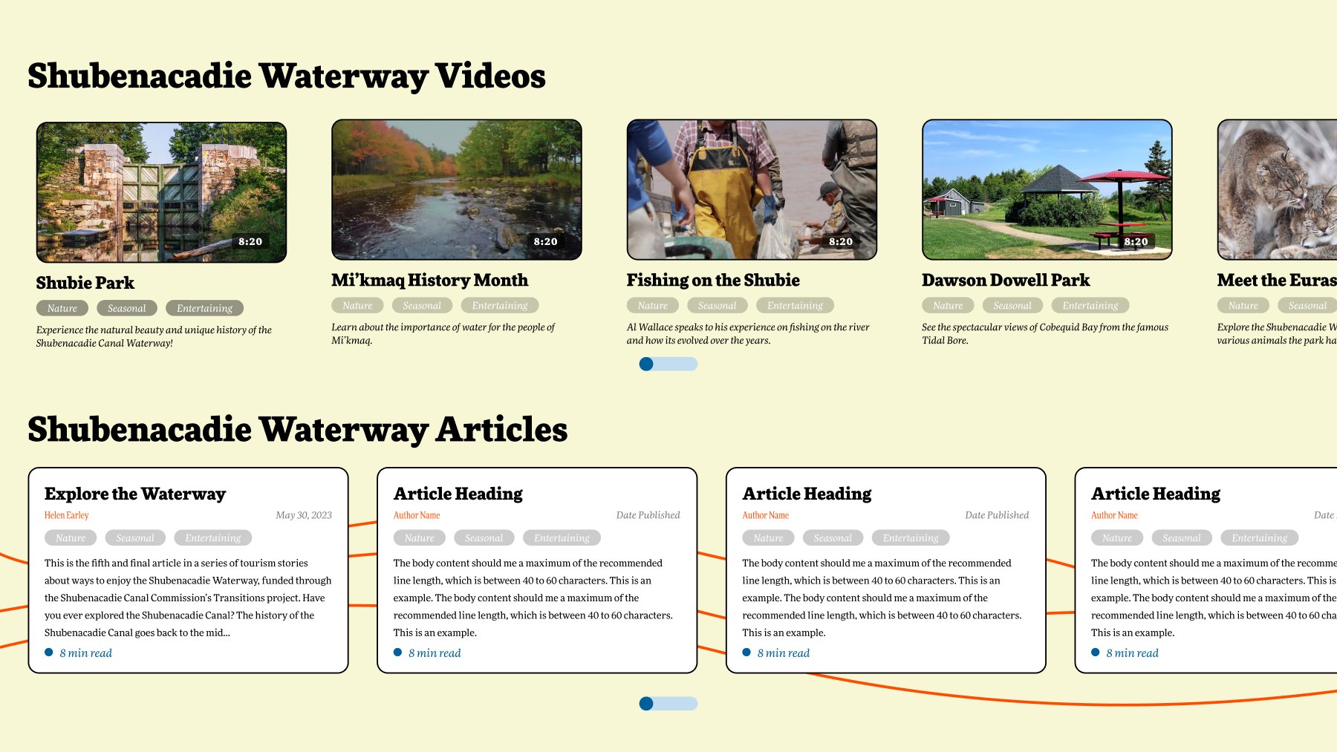Play the Mi'kmaq History Month video thumbnail

point(457,189)
